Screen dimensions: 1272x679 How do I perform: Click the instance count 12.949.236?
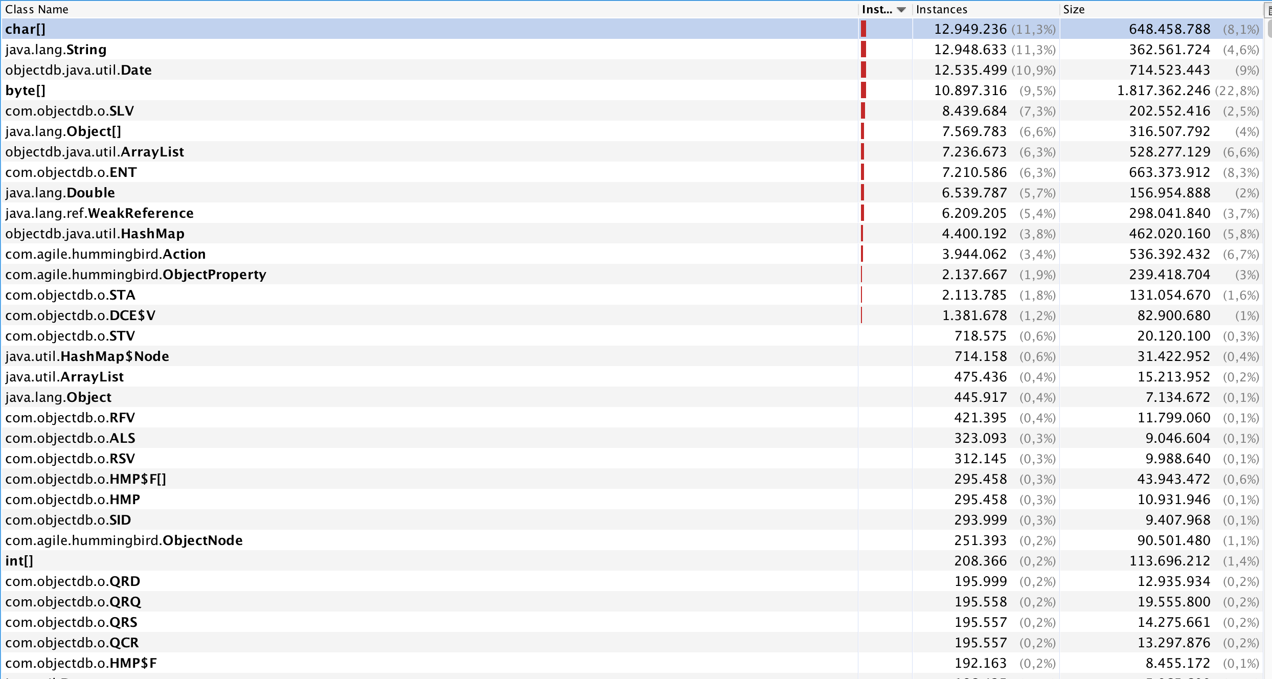[970, 29]
